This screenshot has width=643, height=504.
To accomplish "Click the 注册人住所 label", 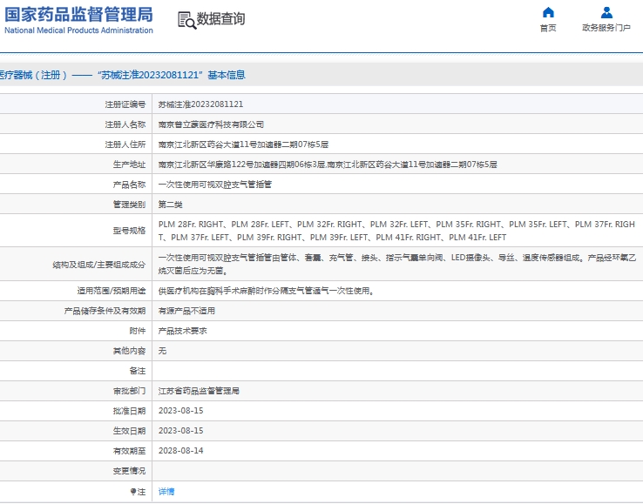I will tap(125, 144).
